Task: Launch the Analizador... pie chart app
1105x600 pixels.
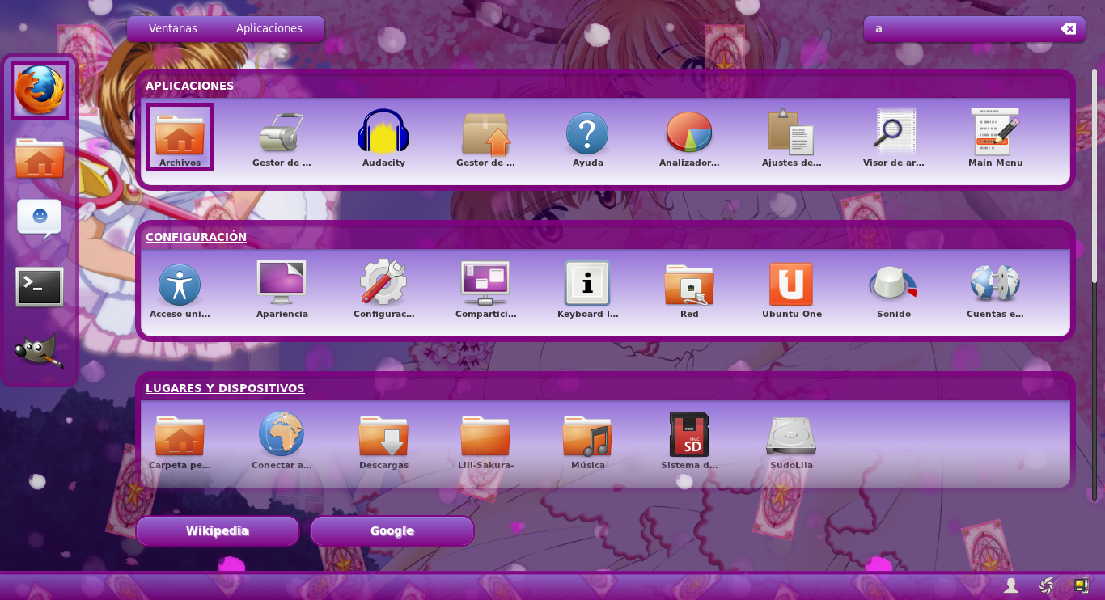Action: click(689, 137)
